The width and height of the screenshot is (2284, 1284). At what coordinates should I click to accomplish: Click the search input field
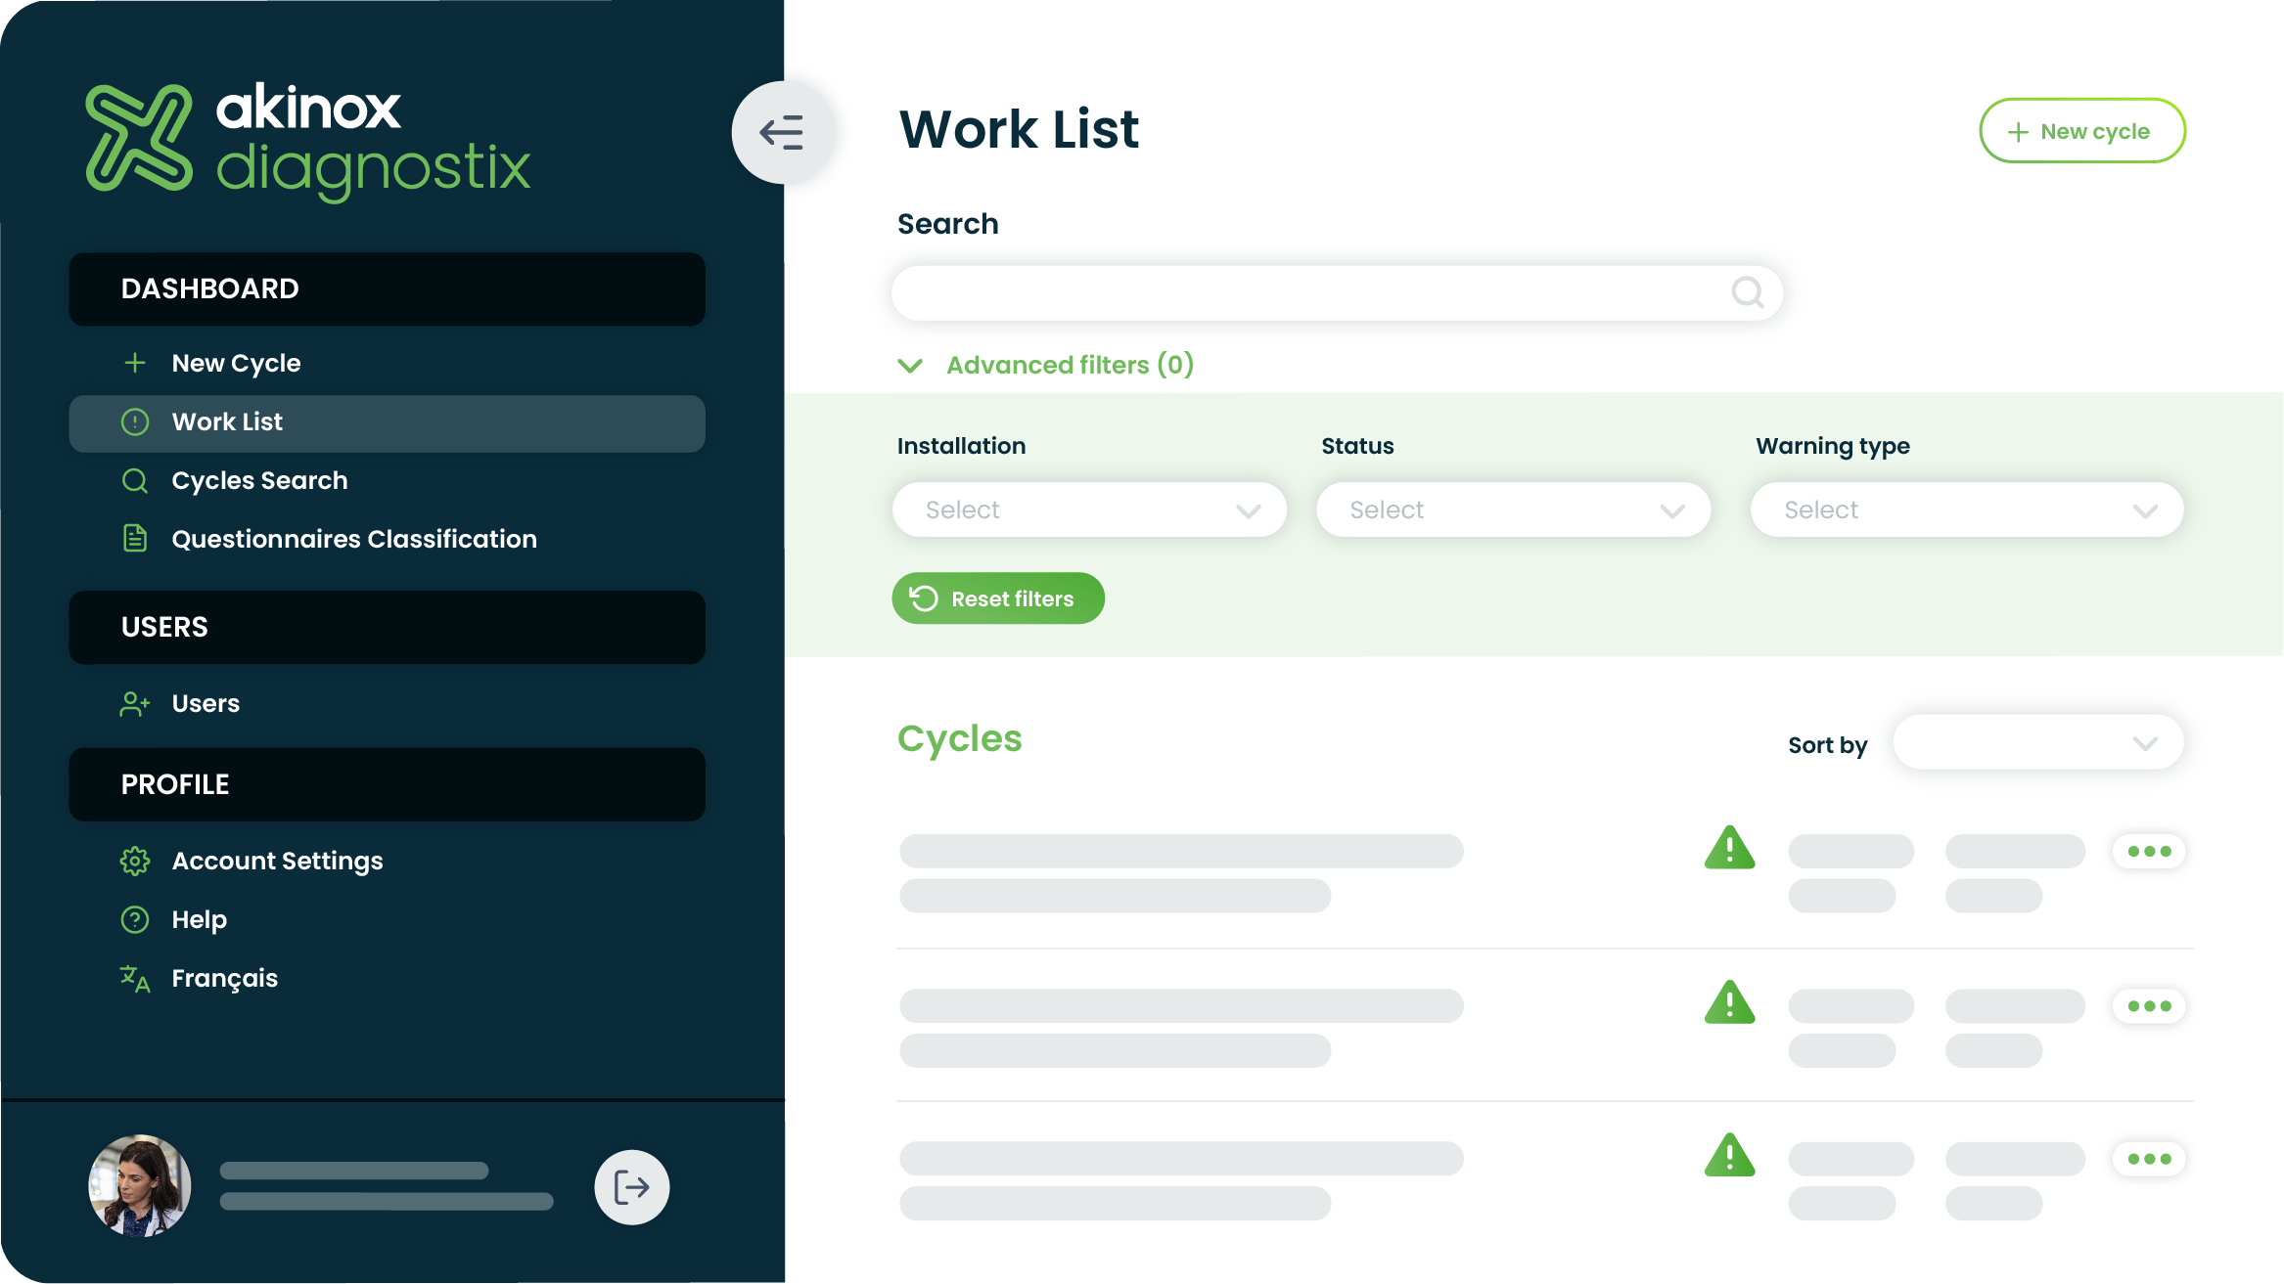pos(1338,291)
